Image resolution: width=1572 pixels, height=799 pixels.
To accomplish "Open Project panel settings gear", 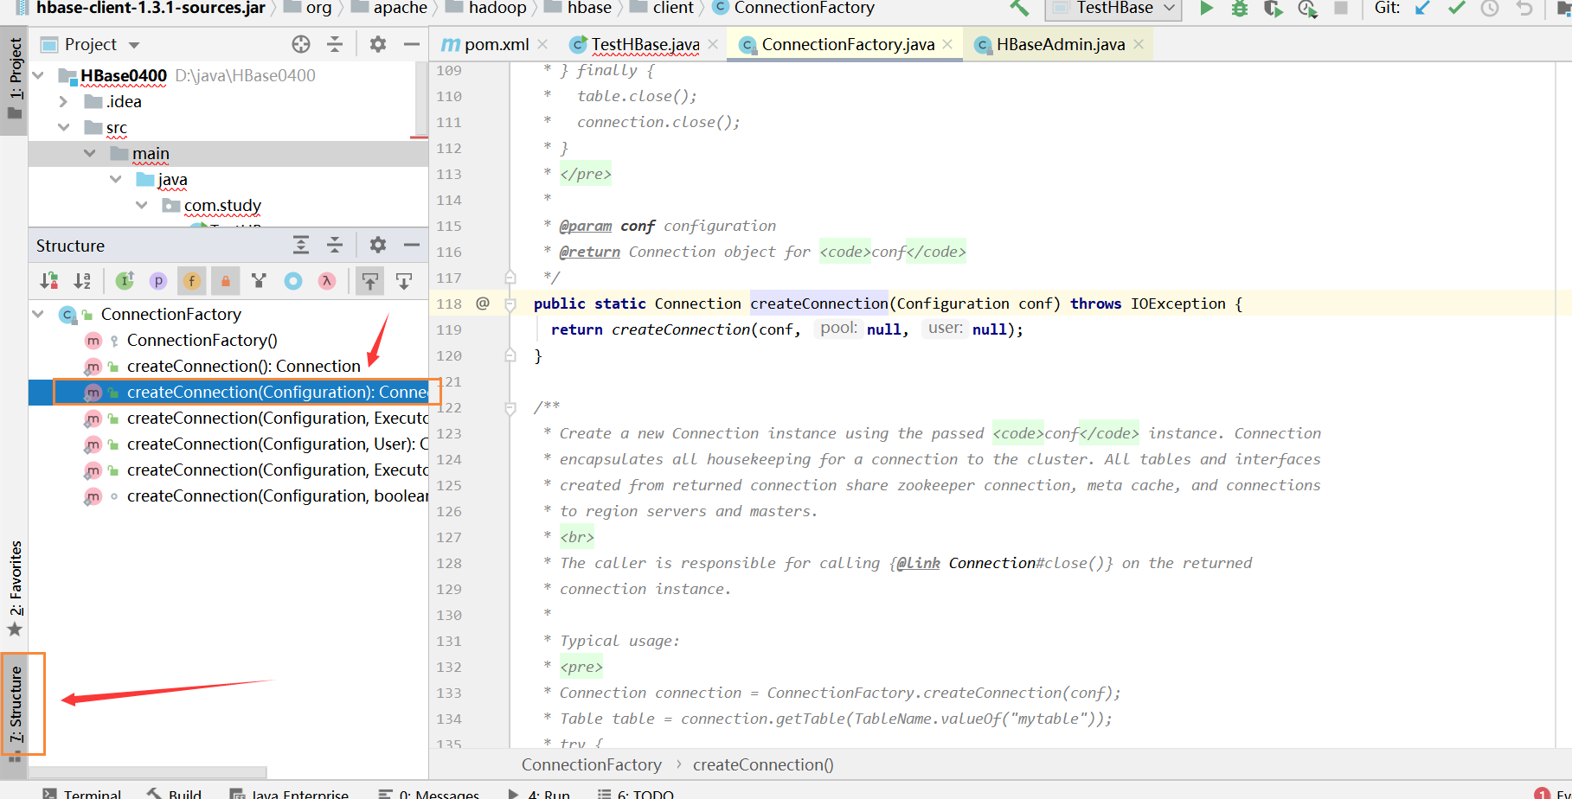I will coord(378,44).
